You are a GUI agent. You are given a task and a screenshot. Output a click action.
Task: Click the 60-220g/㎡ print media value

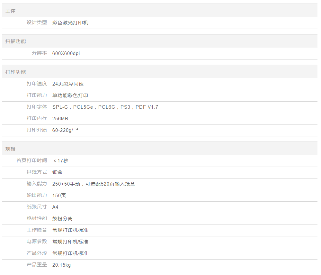(x=65, y=130)
